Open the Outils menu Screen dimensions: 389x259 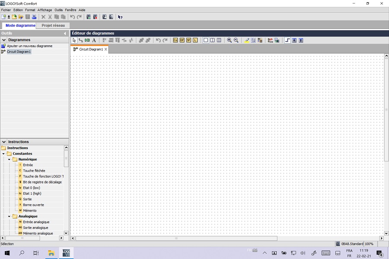pyautogui.click(x=58, y=10)
